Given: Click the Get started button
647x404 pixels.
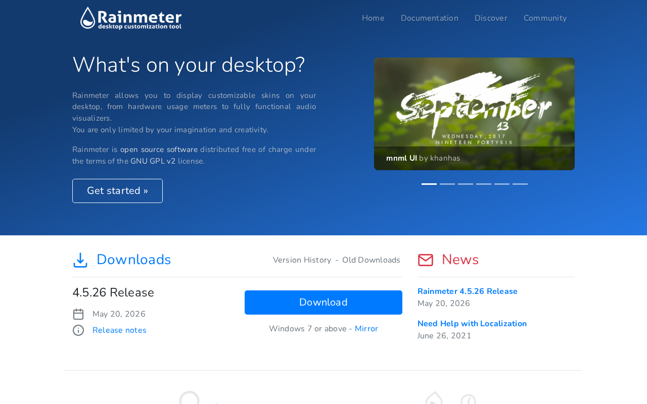Looking at the screenshot, I should (x=117, y=191).
